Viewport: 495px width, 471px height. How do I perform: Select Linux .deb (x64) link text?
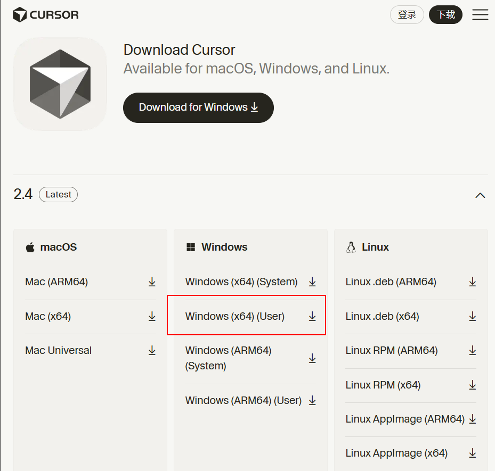pyautogui.click(x=382, y=316)
